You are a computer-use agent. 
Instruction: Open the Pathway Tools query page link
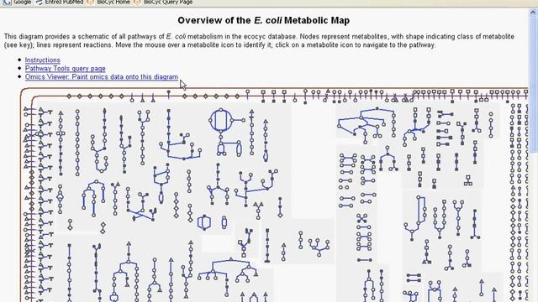click(66, 69)
